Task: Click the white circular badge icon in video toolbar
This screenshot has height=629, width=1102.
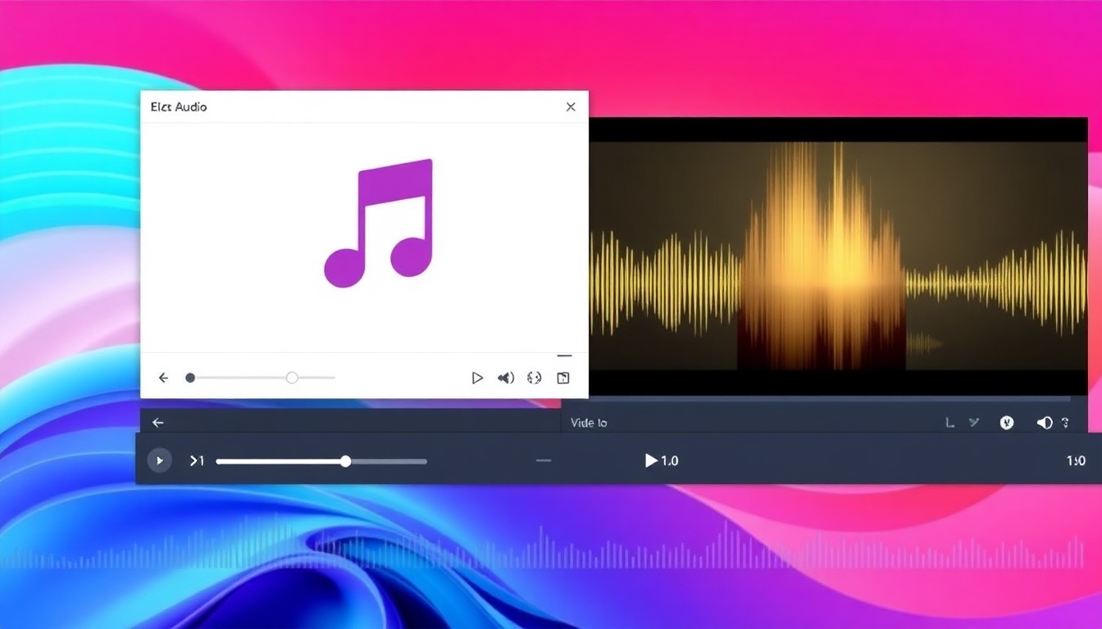Action: (x=1007, y=423)
